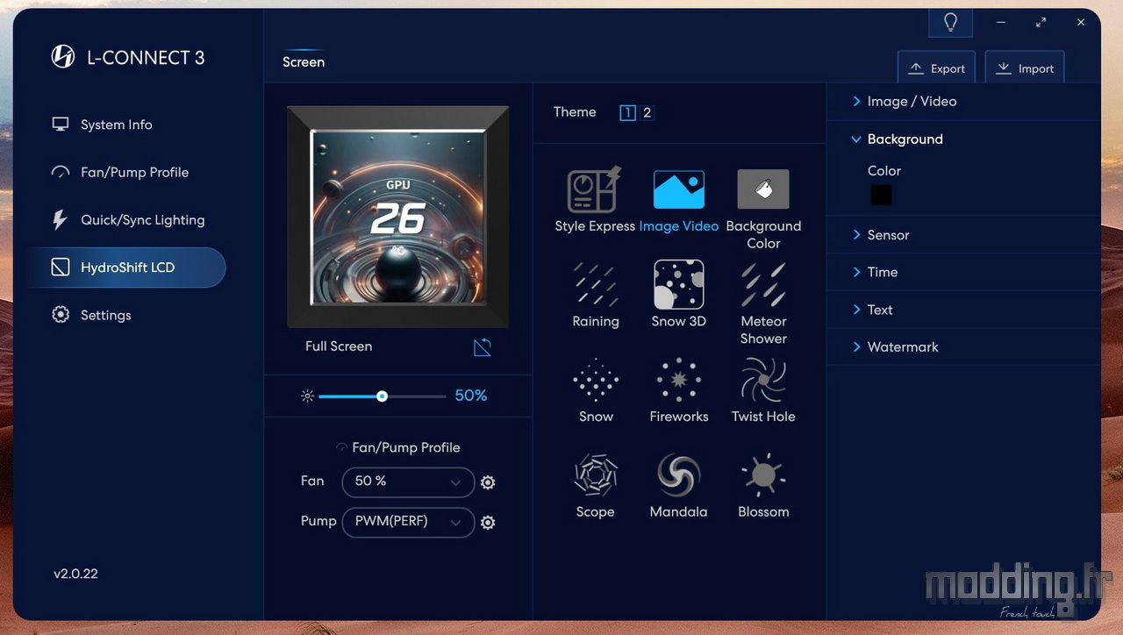This screenshot has width=1123, height=635.
Task: Click the screen rotation icon
Action: tap(483, 347)
